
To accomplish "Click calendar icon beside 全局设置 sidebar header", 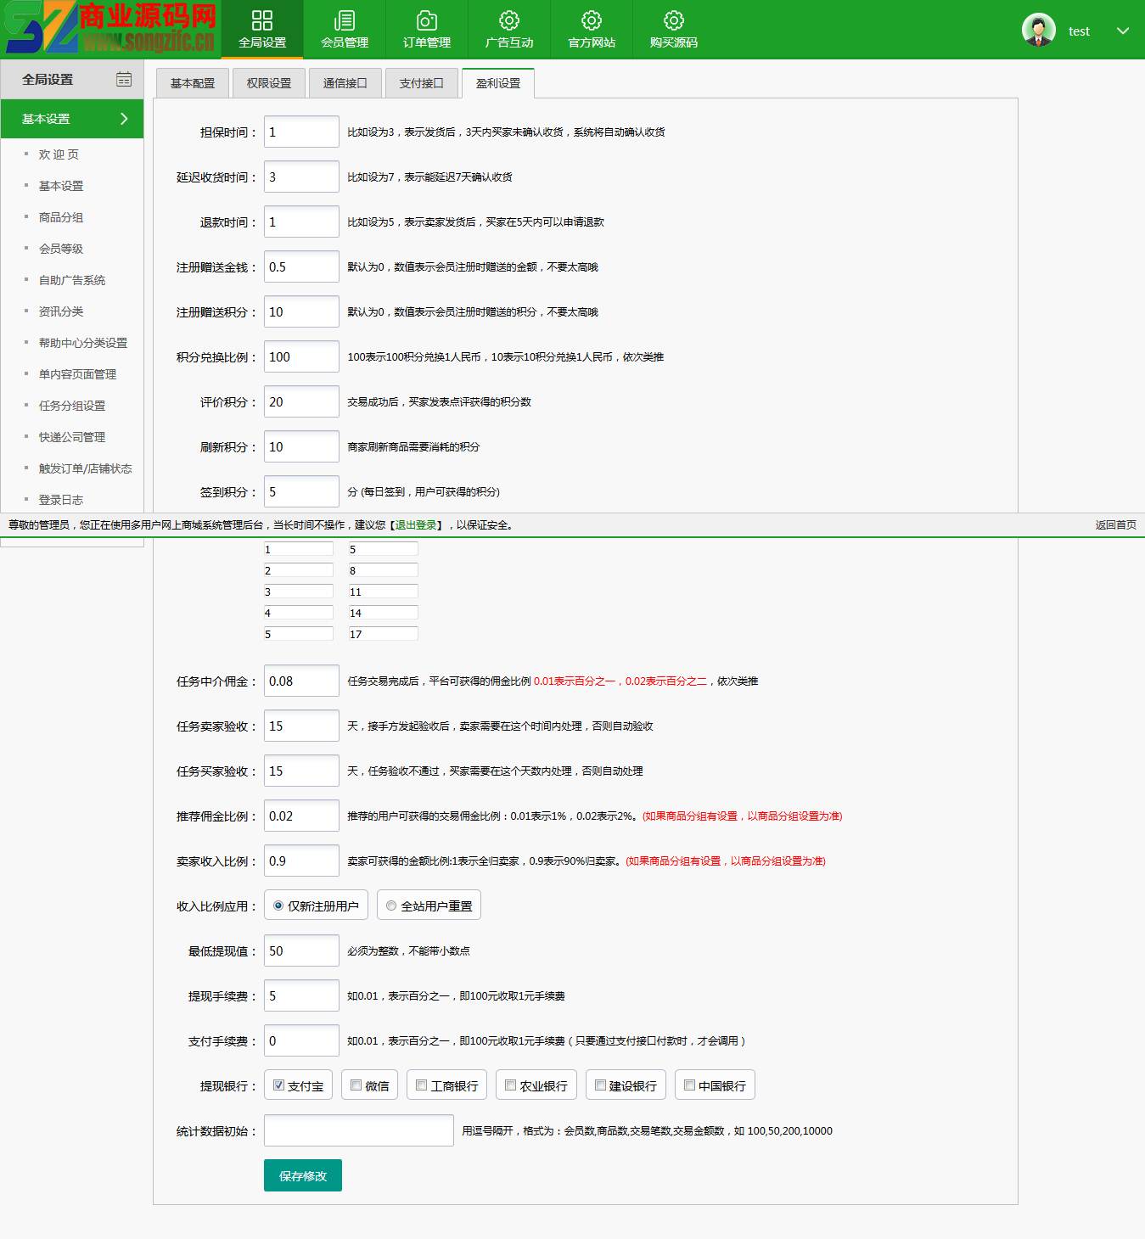I will coord(124,79).
